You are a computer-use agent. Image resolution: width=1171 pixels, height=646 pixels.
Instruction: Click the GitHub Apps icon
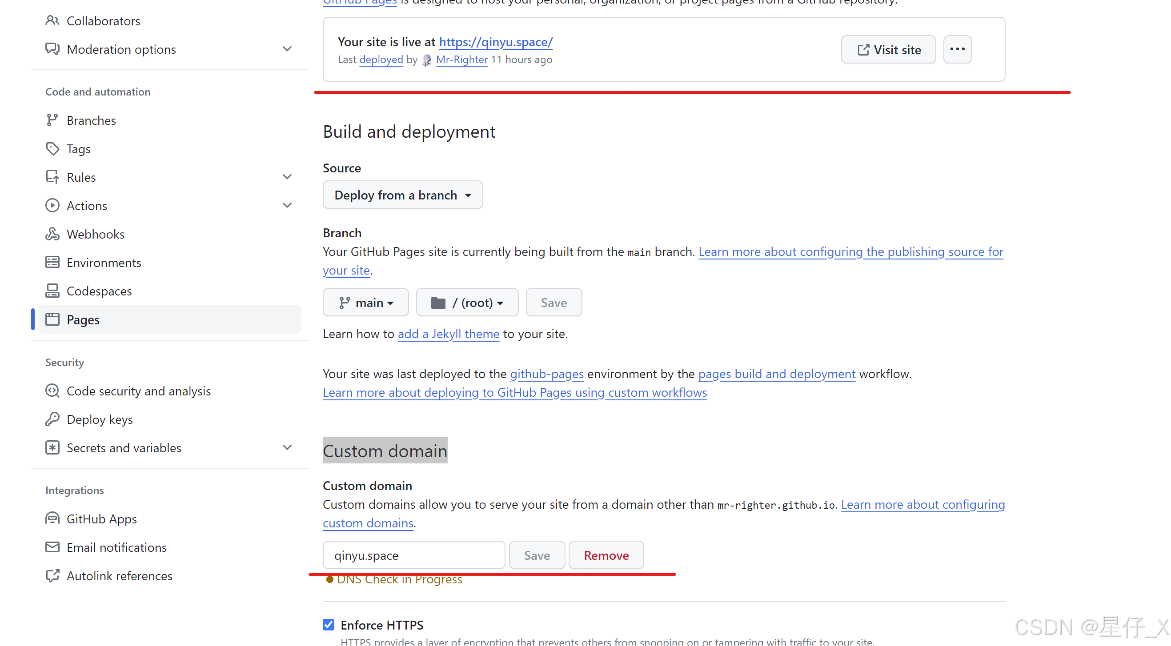(52, 518)
